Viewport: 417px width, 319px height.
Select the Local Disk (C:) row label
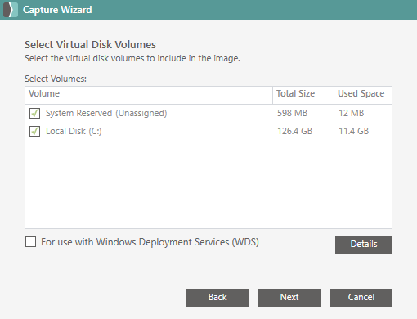coord(74,131)
